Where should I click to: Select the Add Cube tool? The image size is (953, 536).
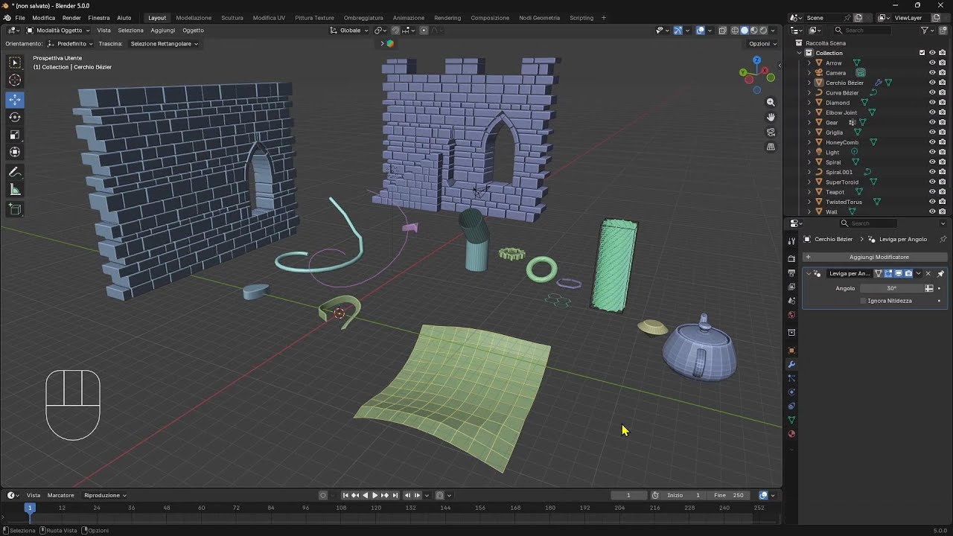coord(15,210)
